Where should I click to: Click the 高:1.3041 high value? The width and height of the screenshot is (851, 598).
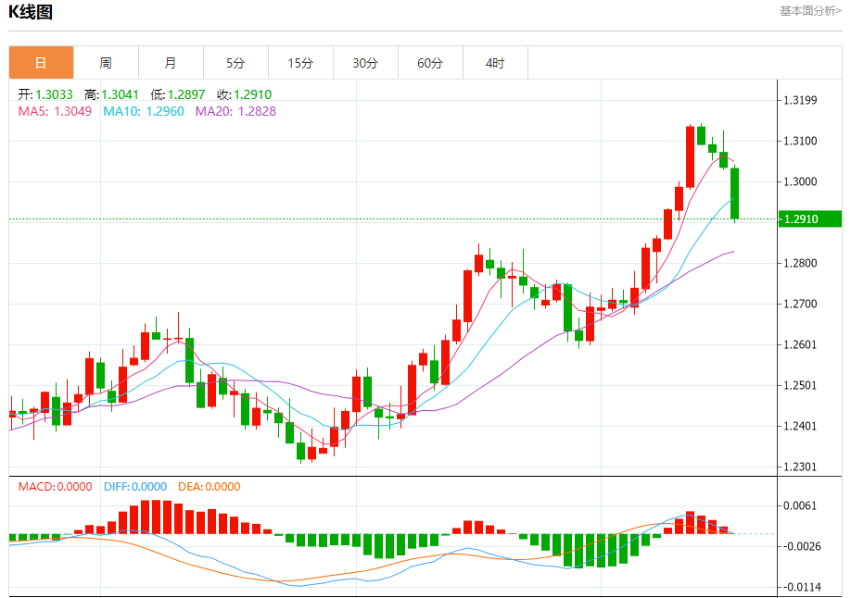tap(112, 94)
